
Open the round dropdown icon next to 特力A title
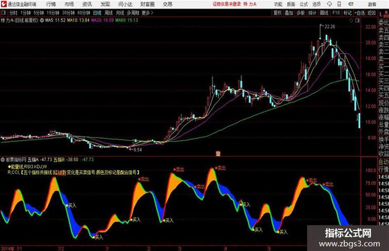42,20
